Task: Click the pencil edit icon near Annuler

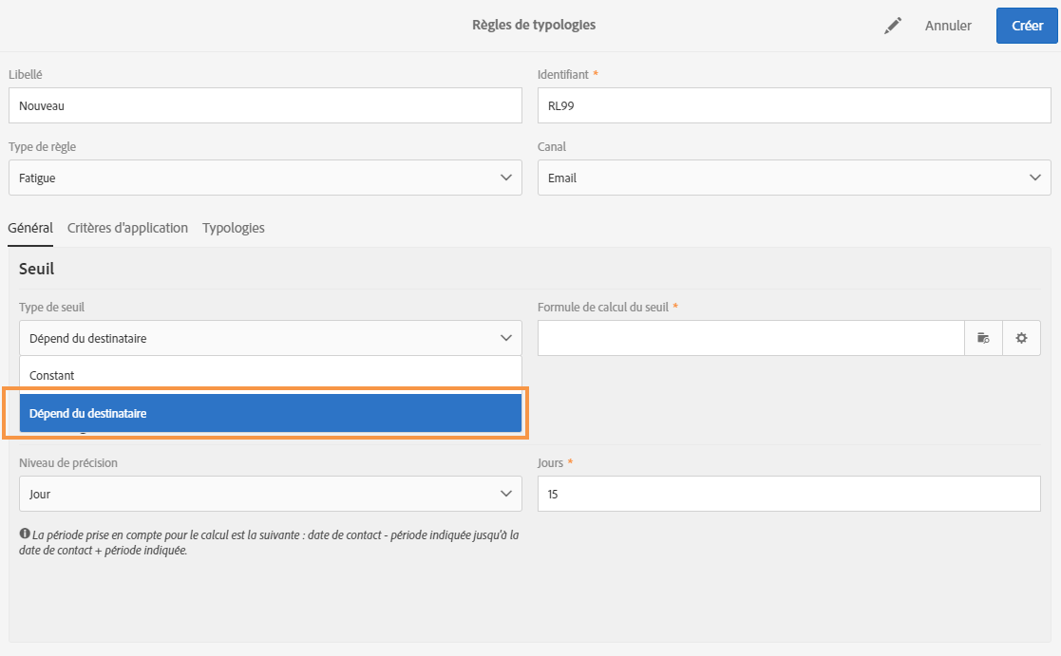Action: pyautogui.click(x=892, y=27)
